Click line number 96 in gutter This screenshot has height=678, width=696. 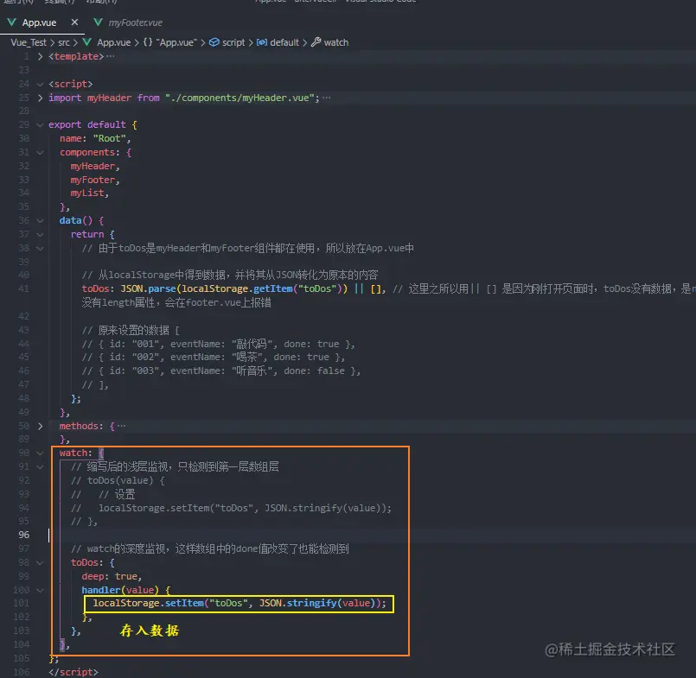point(24,535)
